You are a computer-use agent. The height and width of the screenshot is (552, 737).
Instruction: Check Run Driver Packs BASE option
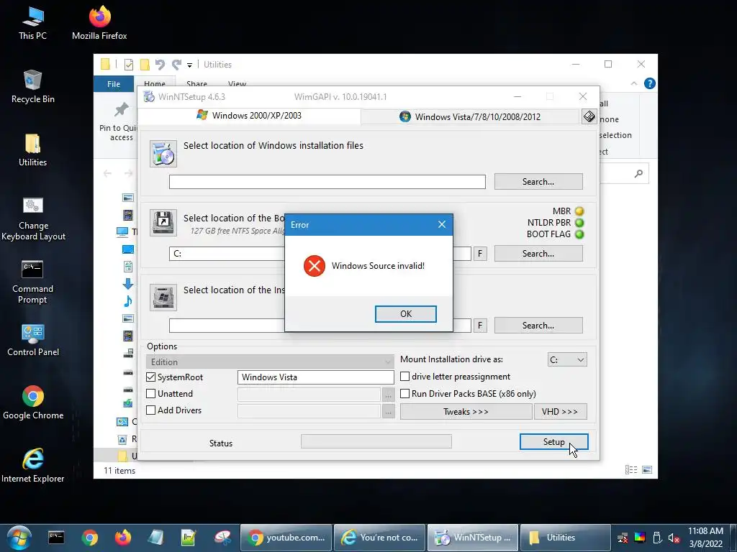404,393
